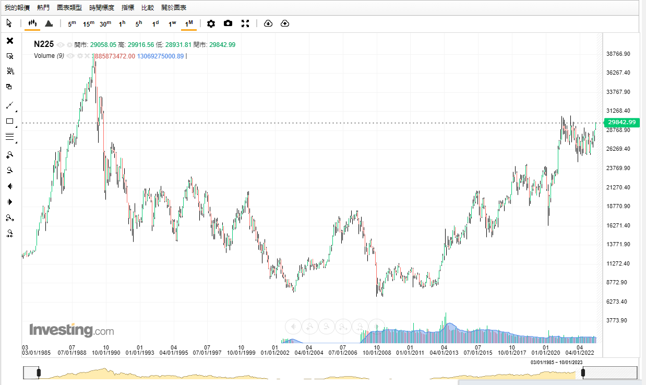Select the rectangle shape drawing tool
646x385 pixels.
click(x=9, y=121)
